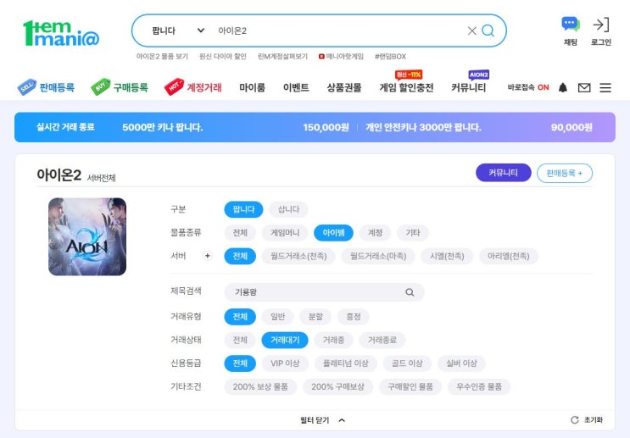Image resolution: width=630 pixels, height=438 pixels.
Task: Click the AION2 game thumbnail
Action: [x=87, y=236]
